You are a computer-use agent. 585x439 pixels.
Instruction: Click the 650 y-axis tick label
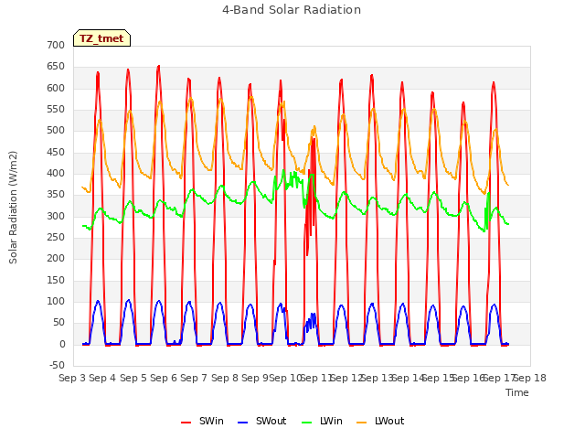56,67
